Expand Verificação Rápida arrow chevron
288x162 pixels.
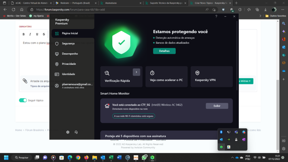[x=137, y=72]
